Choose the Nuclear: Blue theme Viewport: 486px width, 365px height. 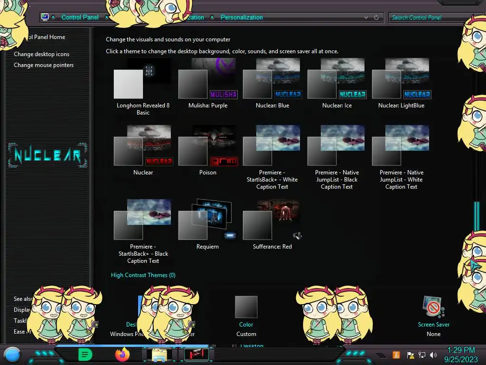tap(272, 84)
